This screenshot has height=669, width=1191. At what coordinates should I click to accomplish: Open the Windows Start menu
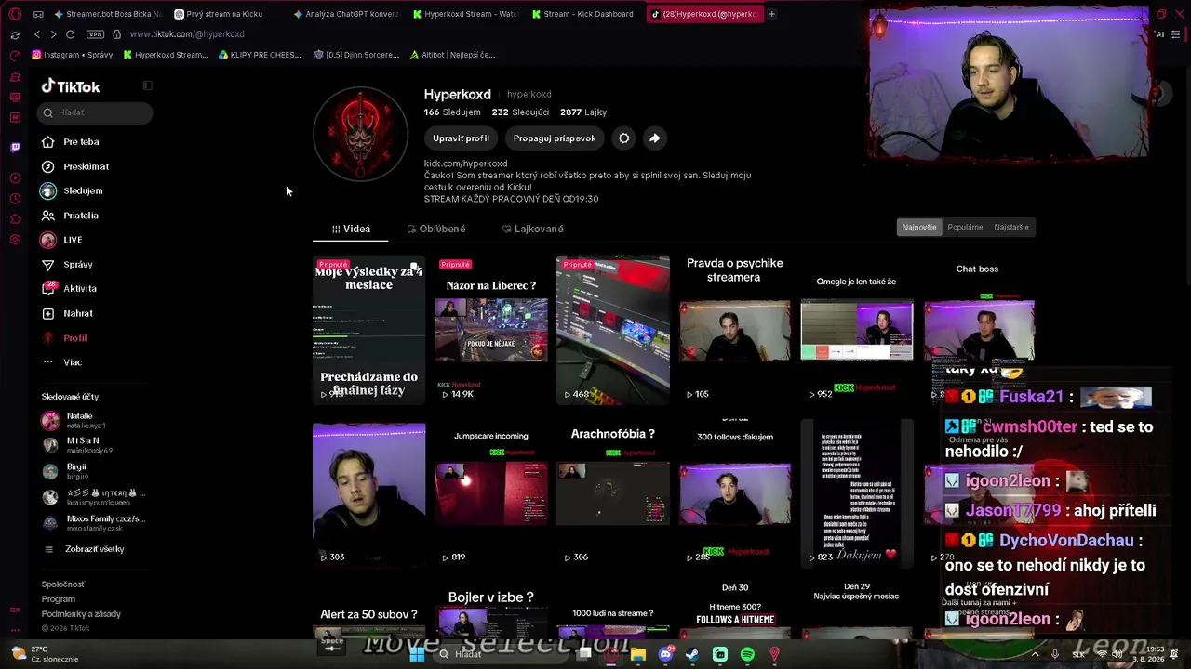(416, 654)
